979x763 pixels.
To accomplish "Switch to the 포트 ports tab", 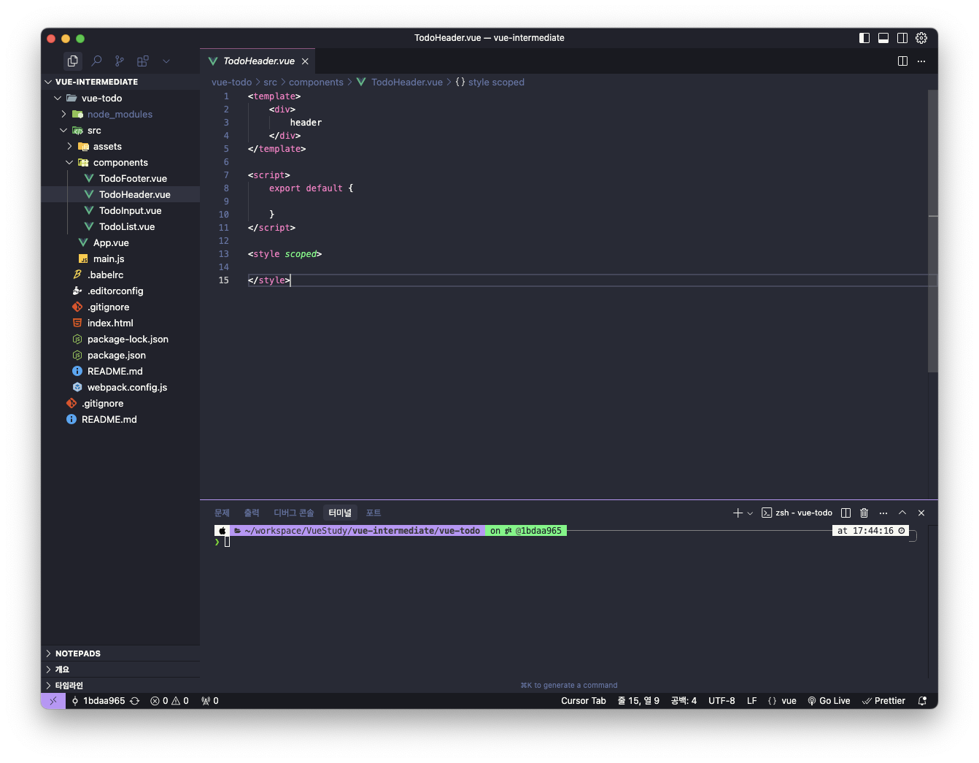I will point(374,513).
